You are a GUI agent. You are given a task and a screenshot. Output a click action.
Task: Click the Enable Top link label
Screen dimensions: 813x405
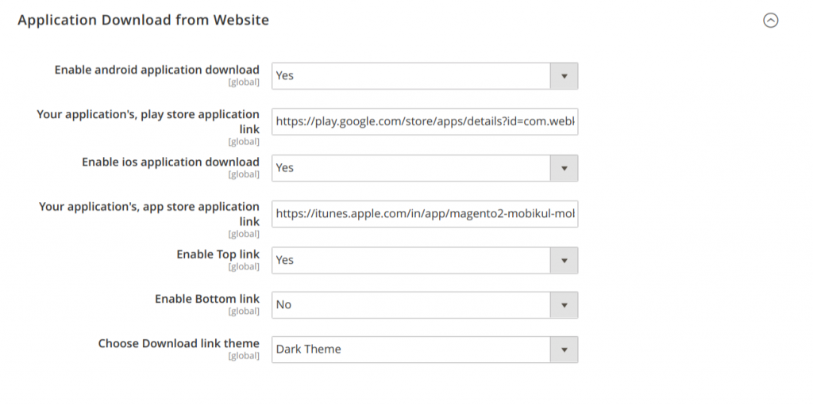tap(218, 254)
